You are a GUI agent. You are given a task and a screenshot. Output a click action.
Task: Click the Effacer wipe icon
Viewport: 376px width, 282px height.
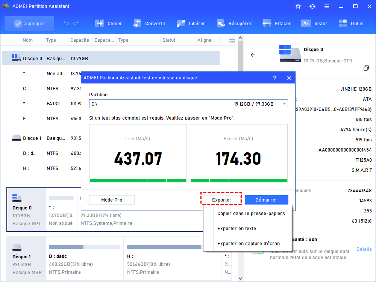coord(267,23)
